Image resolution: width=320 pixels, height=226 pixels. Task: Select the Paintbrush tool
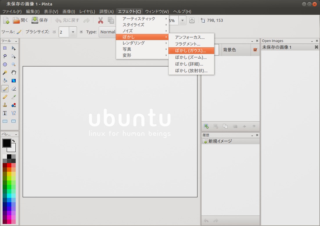click(x=5, y=89)
